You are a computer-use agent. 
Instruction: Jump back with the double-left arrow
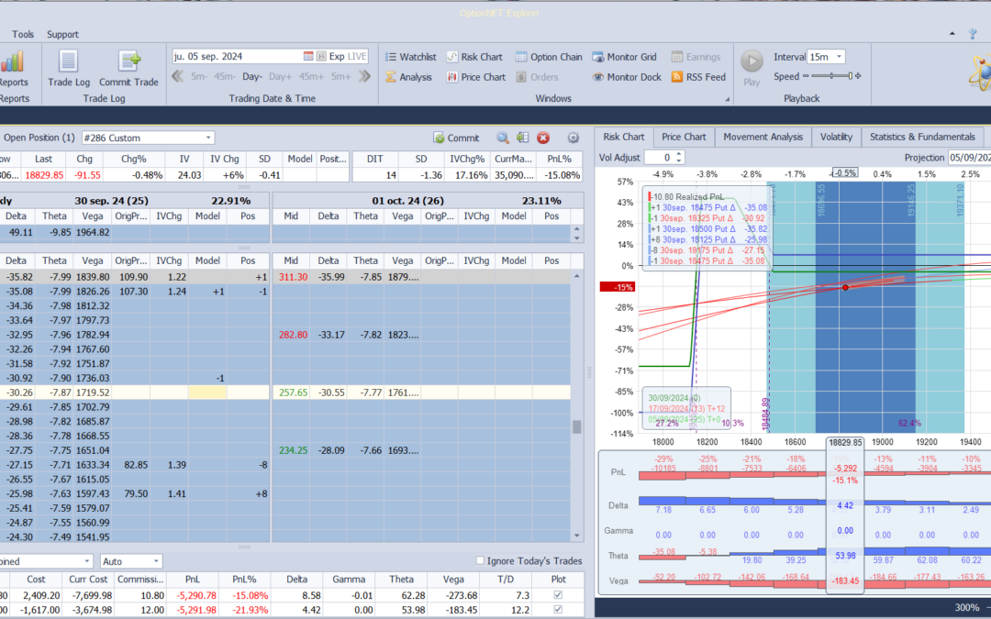coord(178,76)
